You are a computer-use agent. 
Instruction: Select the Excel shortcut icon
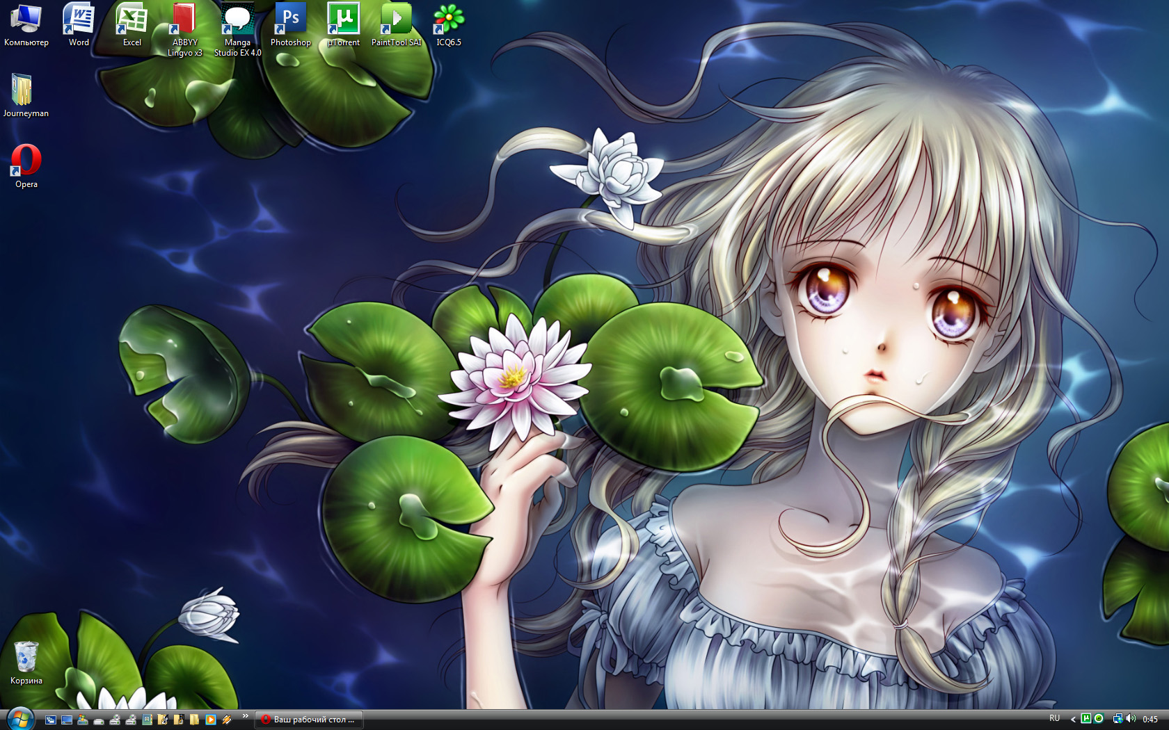132,24
